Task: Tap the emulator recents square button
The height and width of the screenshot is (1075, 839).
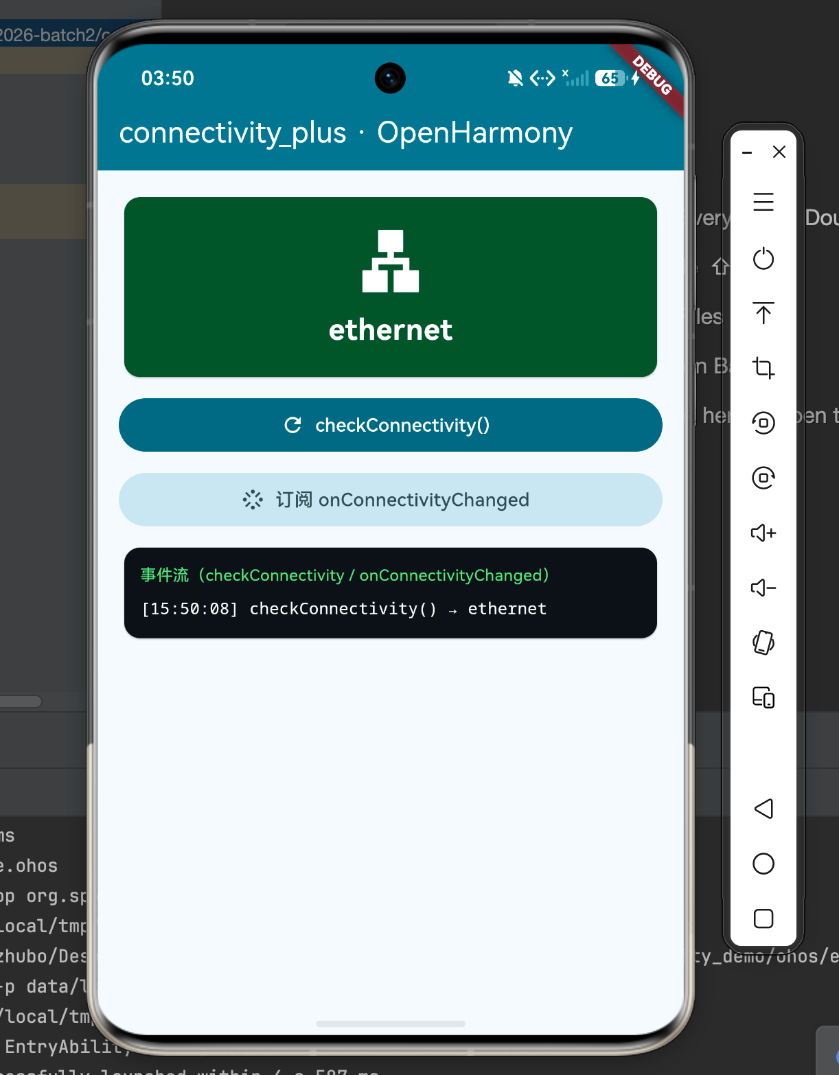Action: click(763, 918)
